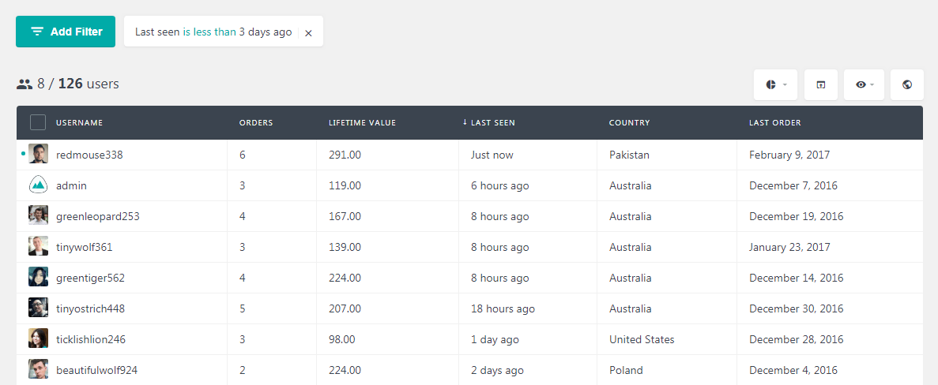This screenshot has width=938, height=385.
Task: Open the greenleopard253 user profile link
Action: tap(98, 216)
